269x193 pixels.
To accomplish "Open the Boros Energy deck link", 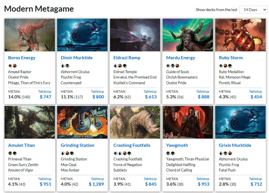I will 22,58.
